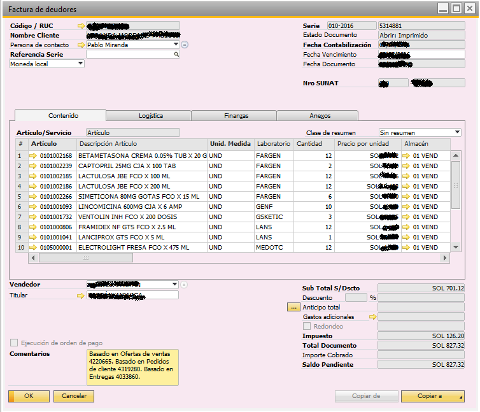
Task: Open article link arrow for LANCIPROX row
Action: pyautogui.click(x=32, y=238)
